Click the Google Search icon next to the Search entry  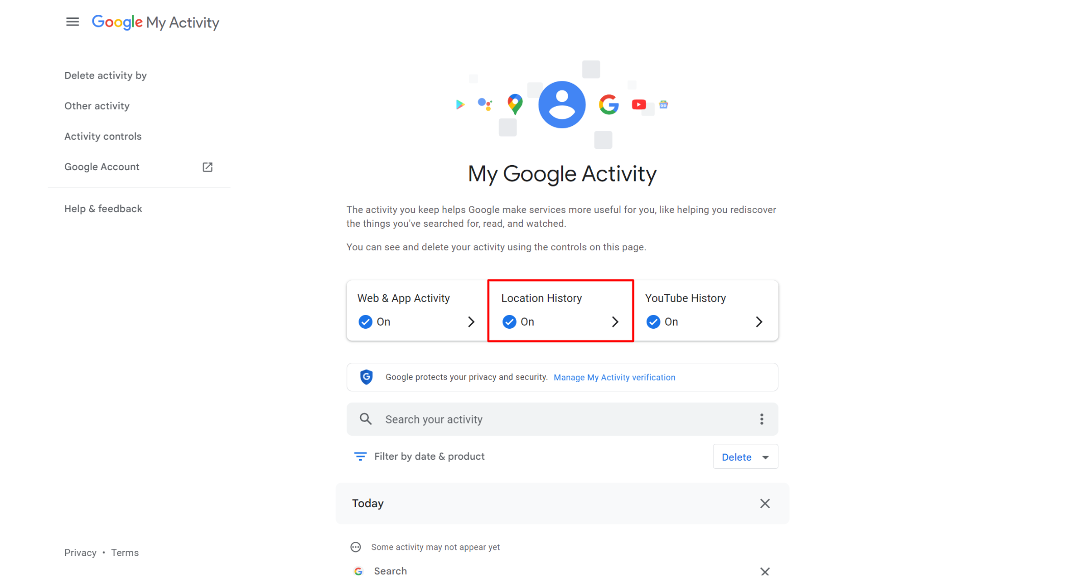[359, 571]
